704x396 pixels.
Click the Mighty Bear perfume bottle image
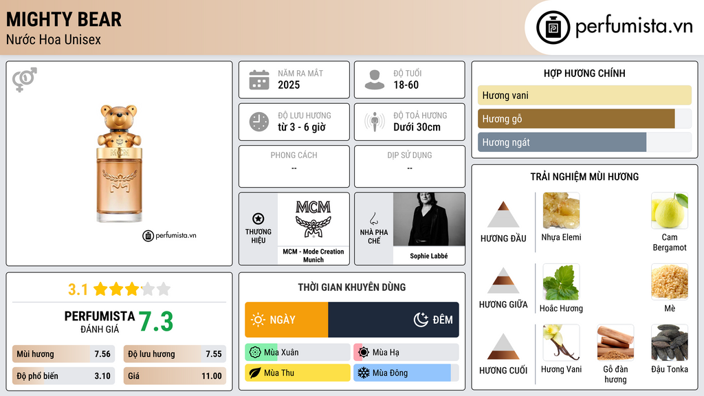tap(119, 164)
